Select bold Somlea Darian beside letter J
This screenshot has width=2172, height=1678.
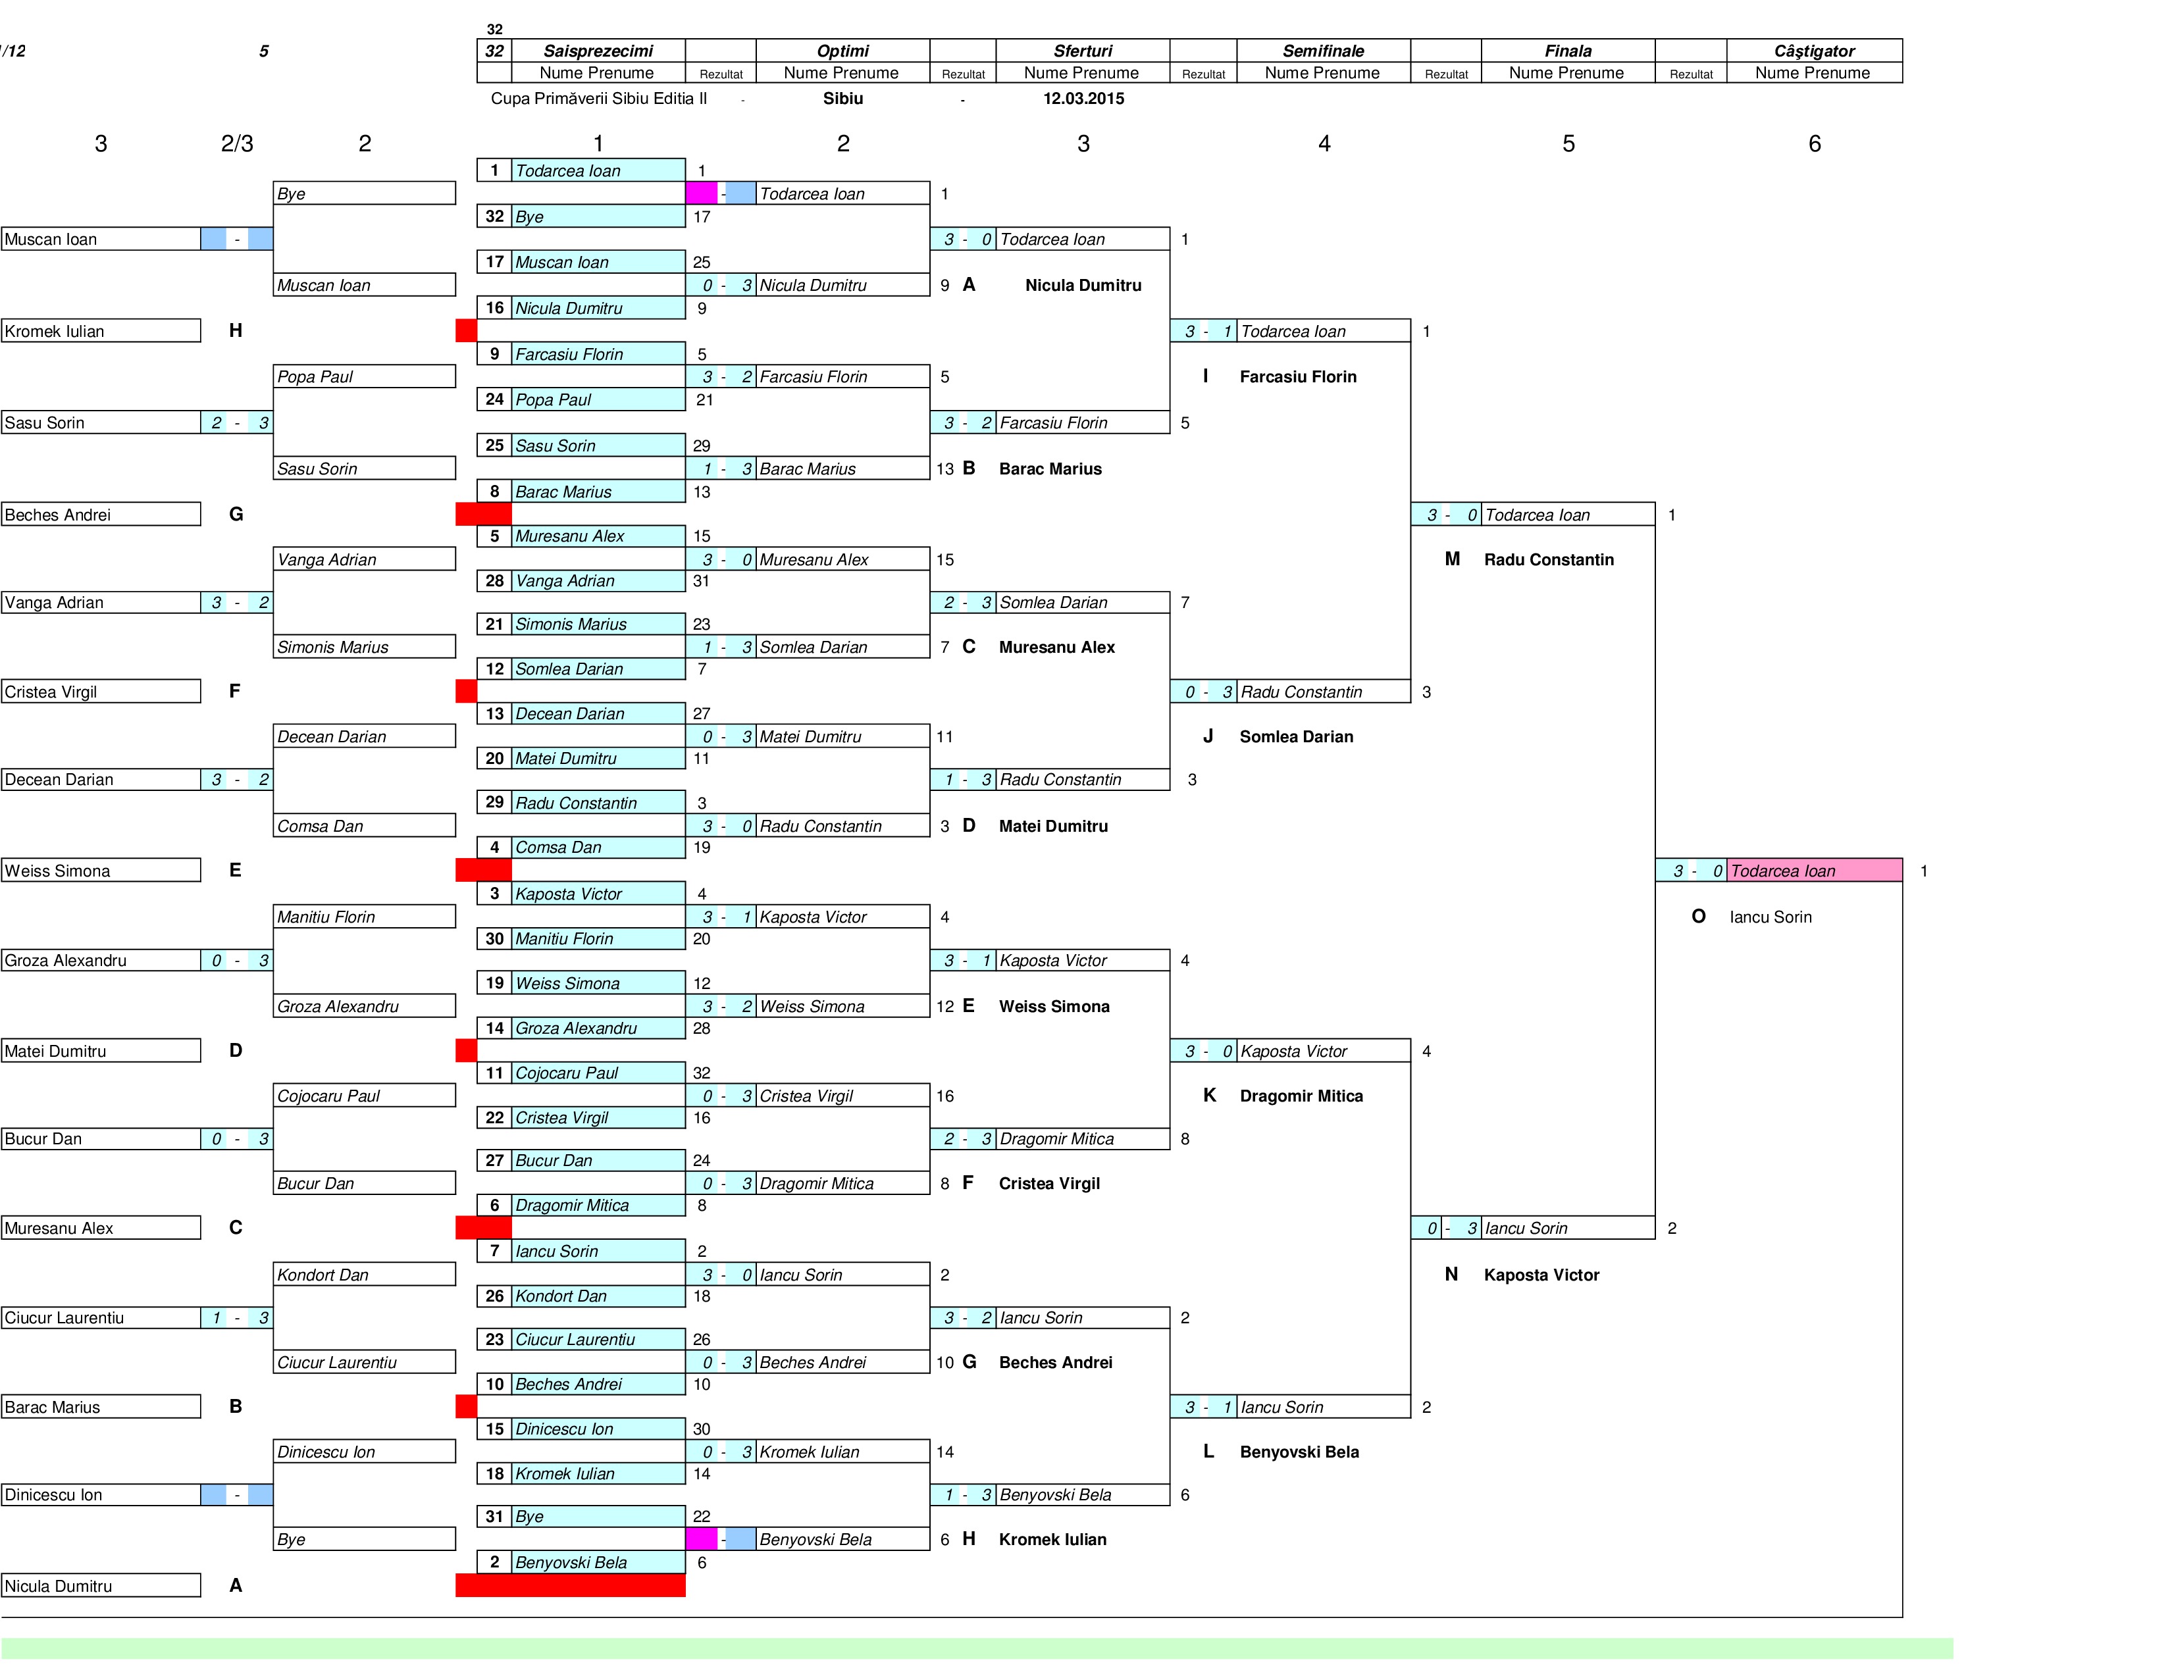(1296, 736)
